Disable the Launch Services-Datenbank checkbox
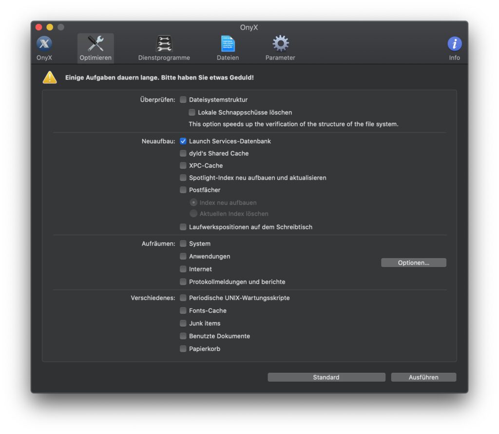 183,141
